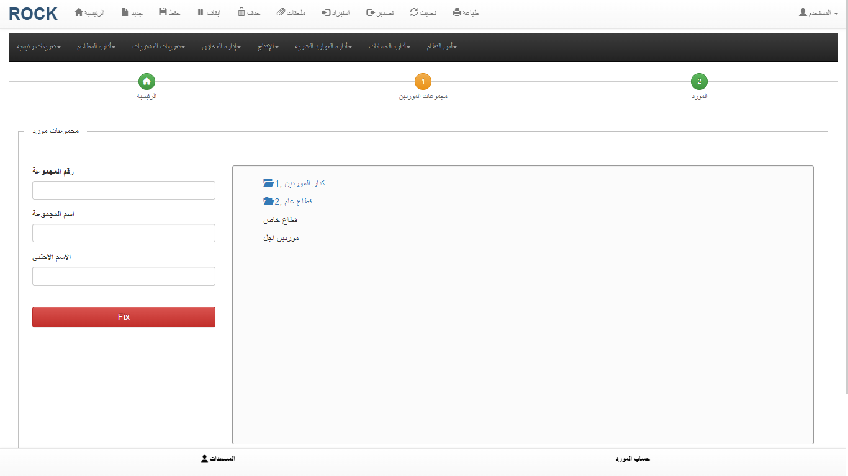The image size is (848, 476).
Task: Expand the إداره المخازن menu
Action: pyautogui.click(x=221, y=47)
